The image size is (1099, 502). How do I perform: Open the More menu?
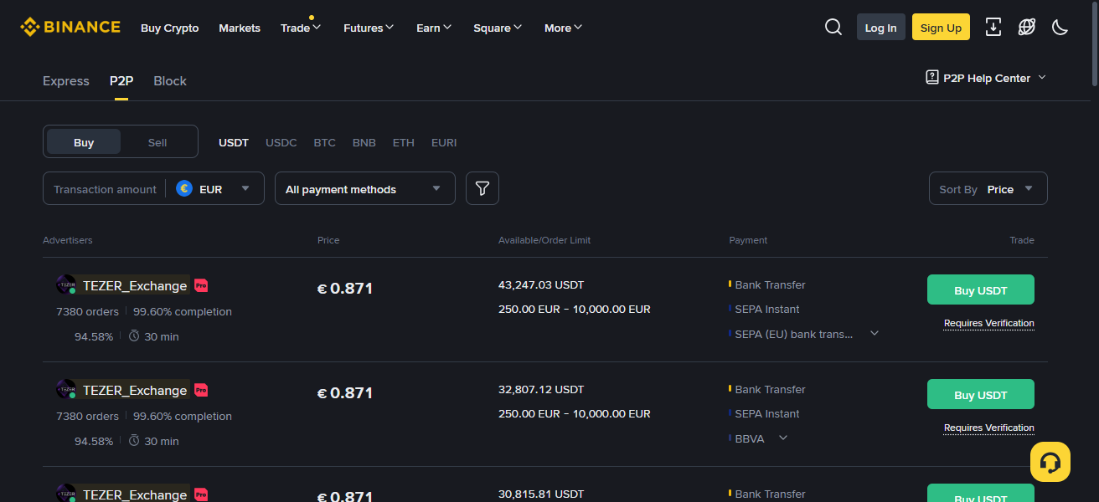[x=563, y=28]
